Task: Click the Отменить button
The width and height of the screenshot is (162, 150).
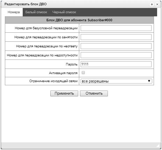Action: 94,93
